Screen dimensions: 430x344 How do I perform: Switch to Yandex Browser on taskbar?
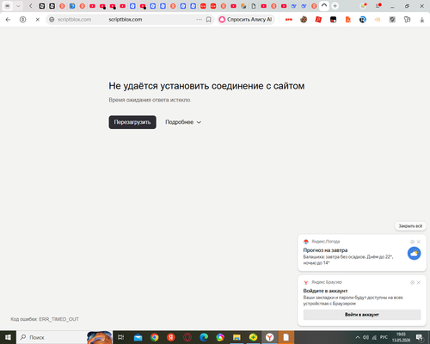[269, 337]
